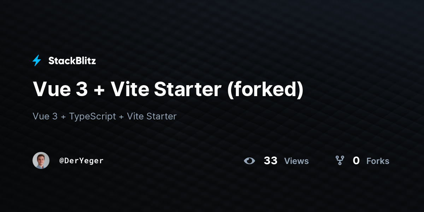
Task: Click the word Vite in the subtitle
Action: coord(135,116)
